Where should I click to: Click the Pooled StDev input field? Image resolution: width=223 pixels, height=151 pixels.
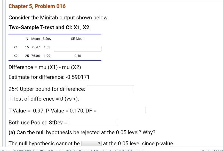tap(92, 122)
